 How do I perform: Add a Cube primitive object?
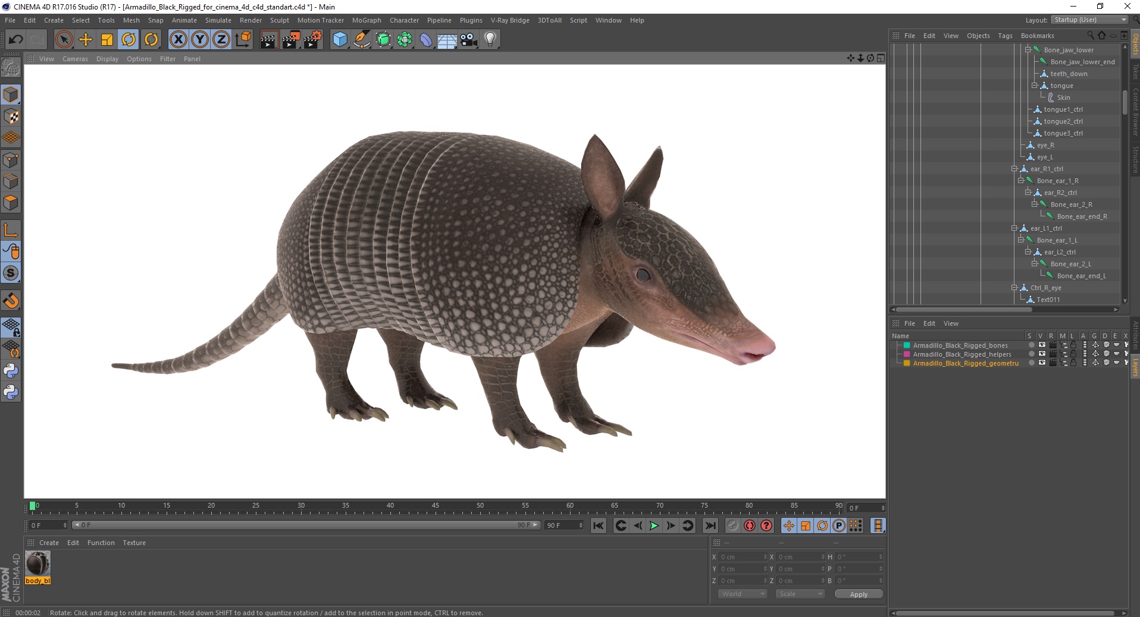[x=340, y=40]
